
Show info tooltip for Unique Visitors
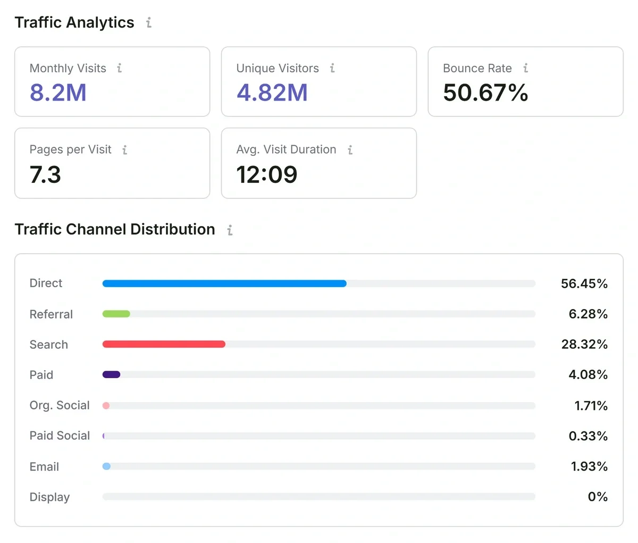(332, 68)
